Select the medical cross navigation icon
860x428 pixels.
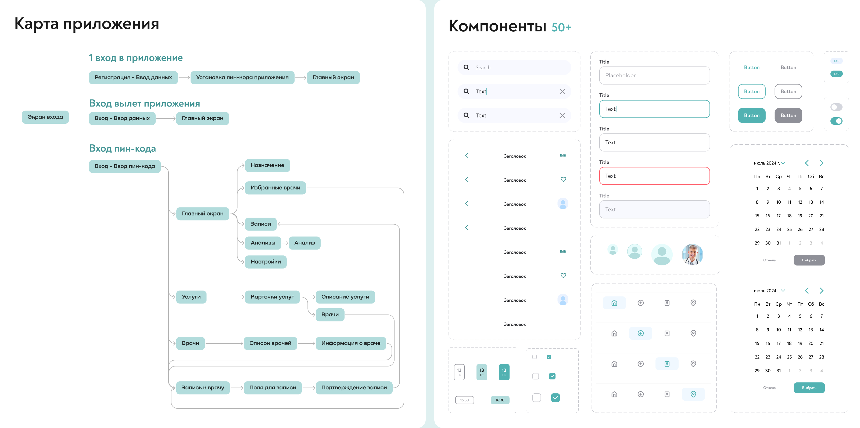click(x=667, y=364)
